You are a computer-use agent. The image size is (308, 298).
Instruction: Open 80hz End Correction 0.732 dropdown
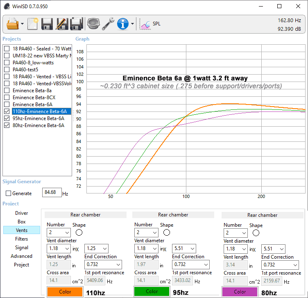tap(280, 265)
